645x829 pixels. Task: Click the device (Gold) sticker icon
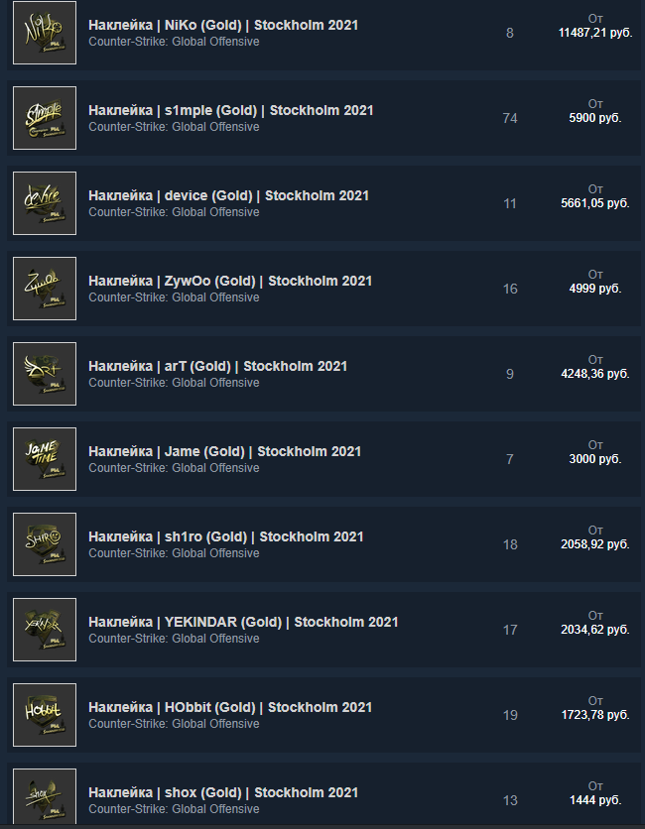point(45,203)
